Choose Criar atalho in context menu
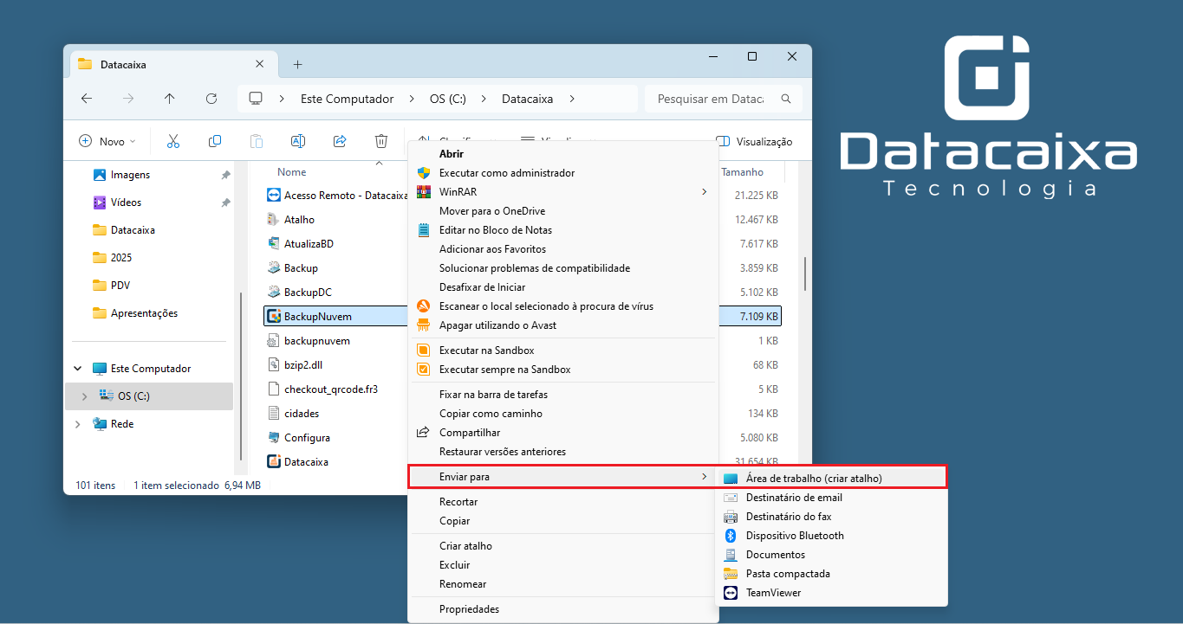 coord(563,546)
